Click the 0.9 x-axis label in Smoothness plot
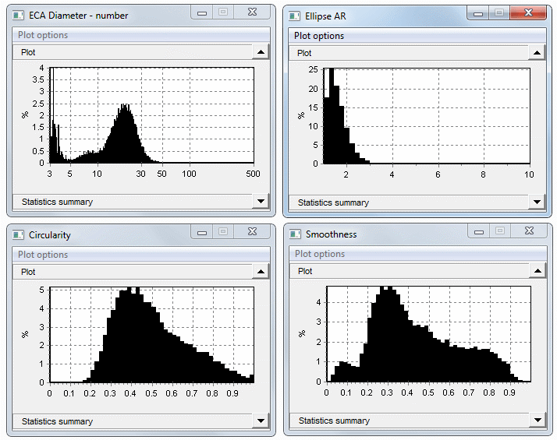The image size is (557, 440). click(509, 392)
